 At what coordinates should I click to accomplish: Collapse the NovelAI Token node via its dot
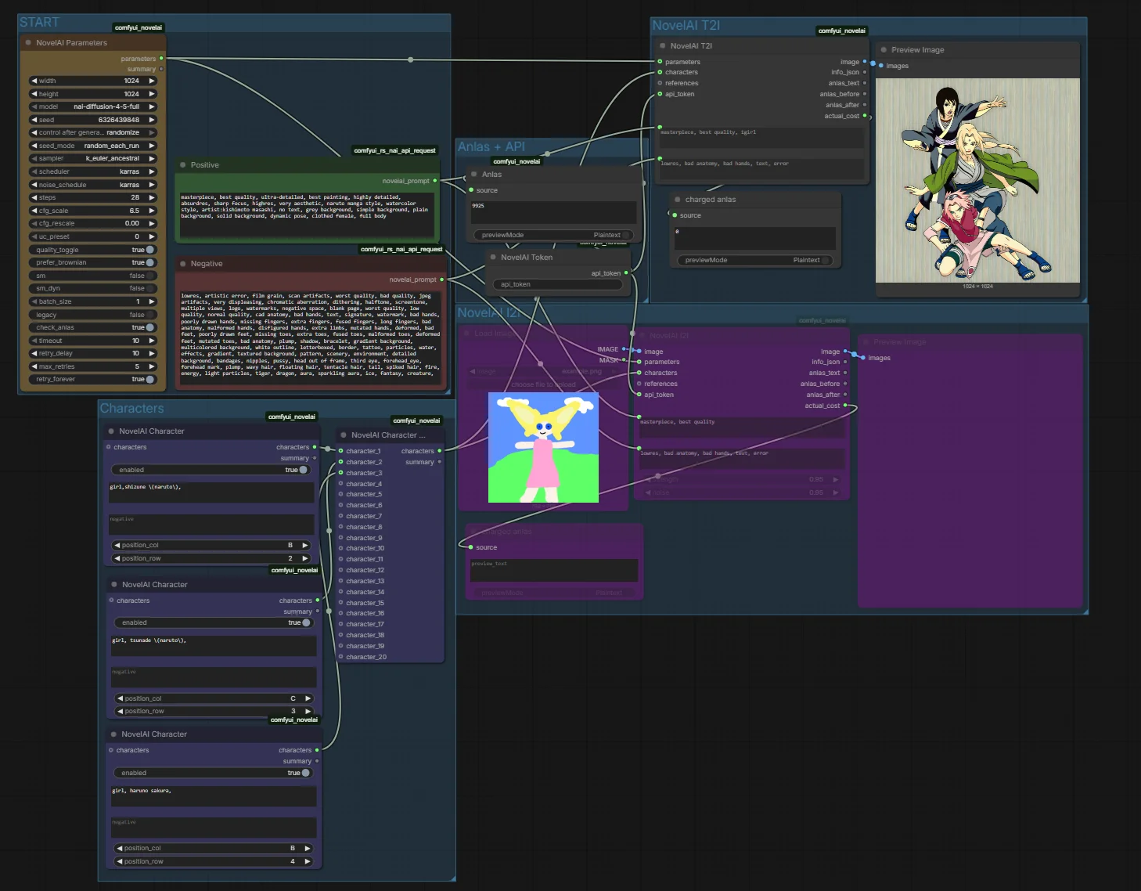[x=493, y=257]
